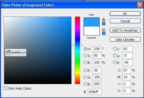Click the G field showing 155
The width and height of the screenshot is (144, 98).
coord(97,77)
